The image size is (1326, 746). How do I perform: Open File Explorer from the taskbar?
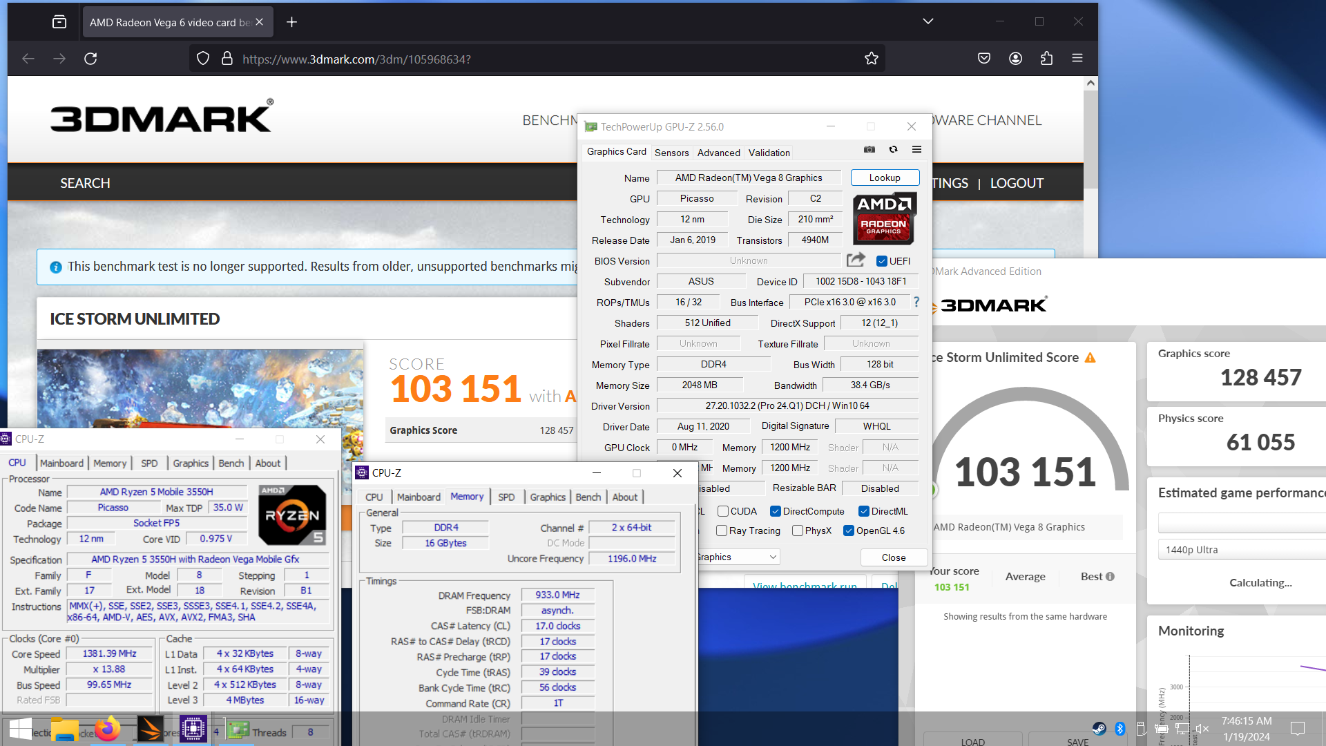64,729
